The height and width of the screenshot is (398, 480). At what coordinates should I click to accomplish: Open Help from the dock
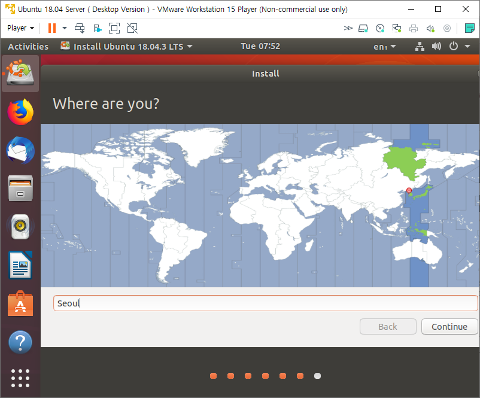[x=20, y=342]
